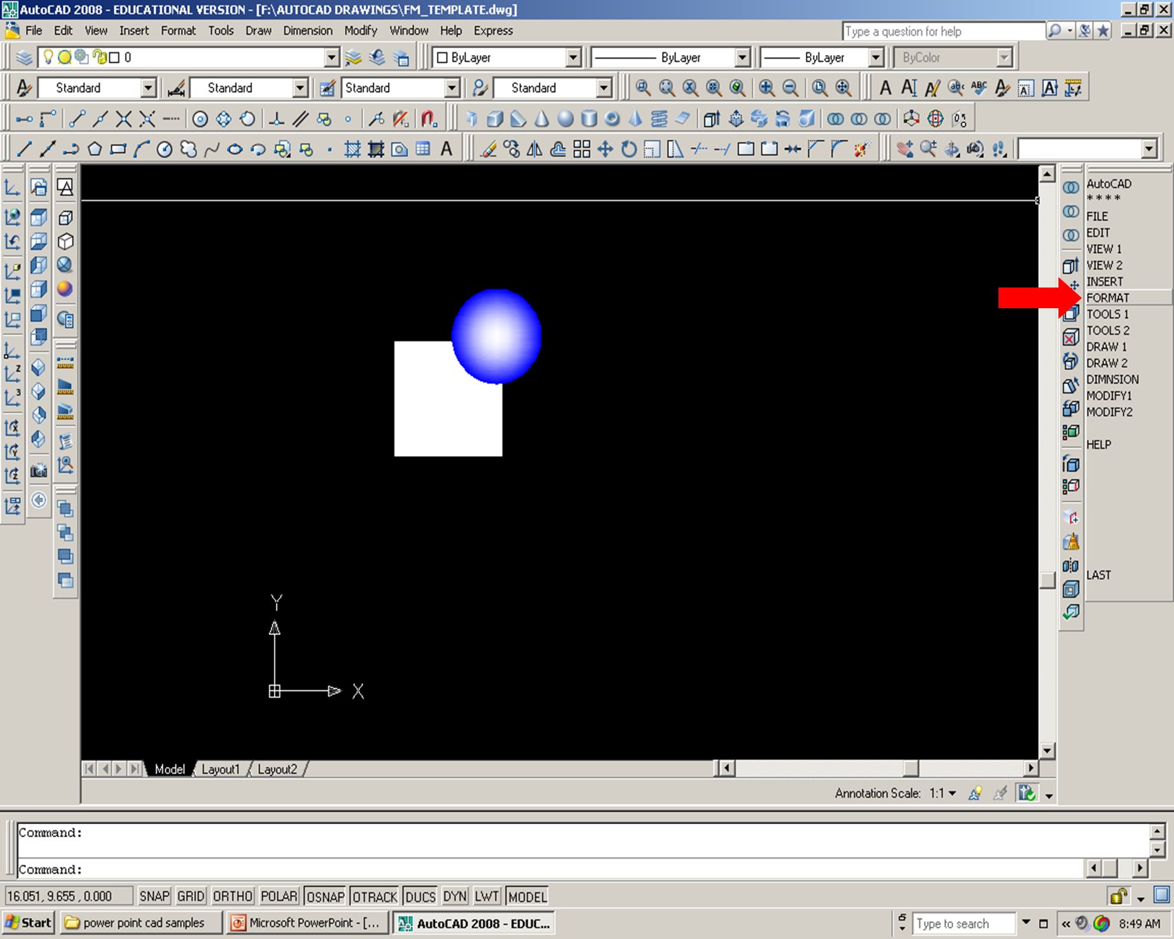The height and width of the screenshot is (939, 1174).
Task: Choose the Helix modeling tool
Action: [x=659, y=118]
